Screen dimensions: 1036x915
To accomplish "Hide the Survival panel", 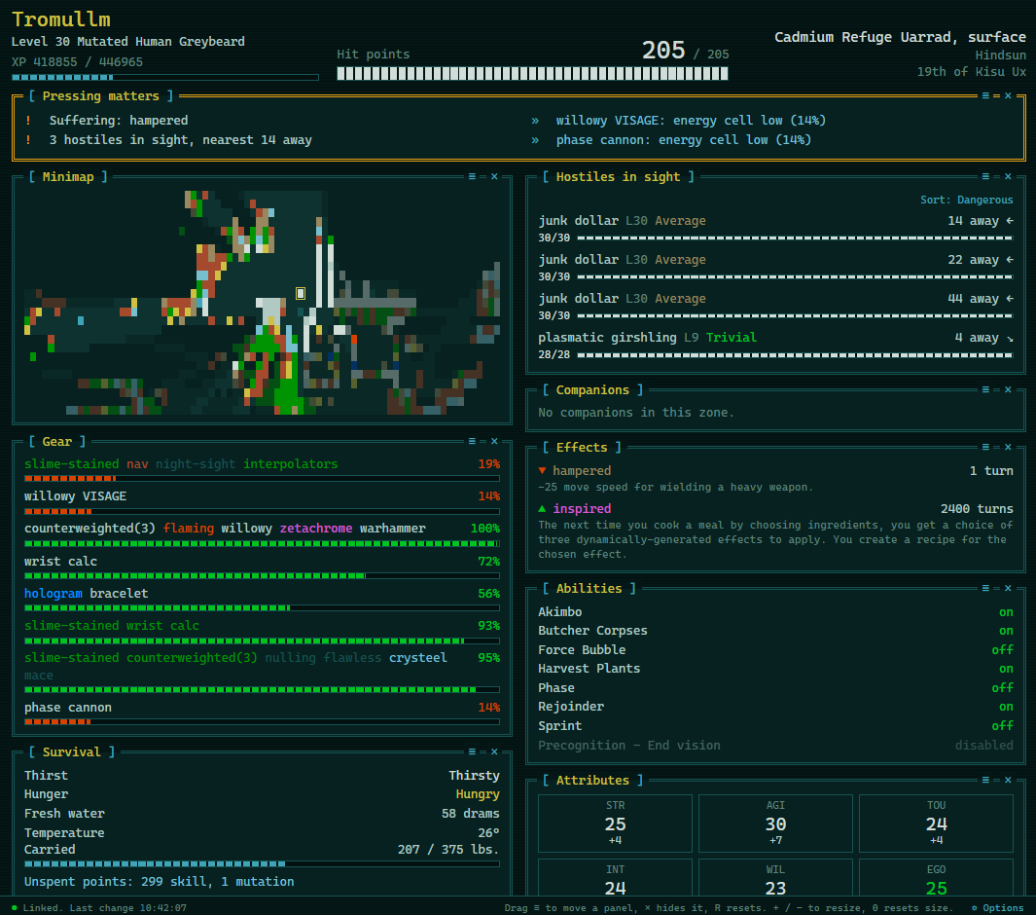I will (x=494, y=751).
